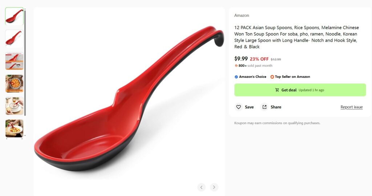Show the next product image arrow
The width and height of the screenshot is (372, 196).
tap(214, 187)
